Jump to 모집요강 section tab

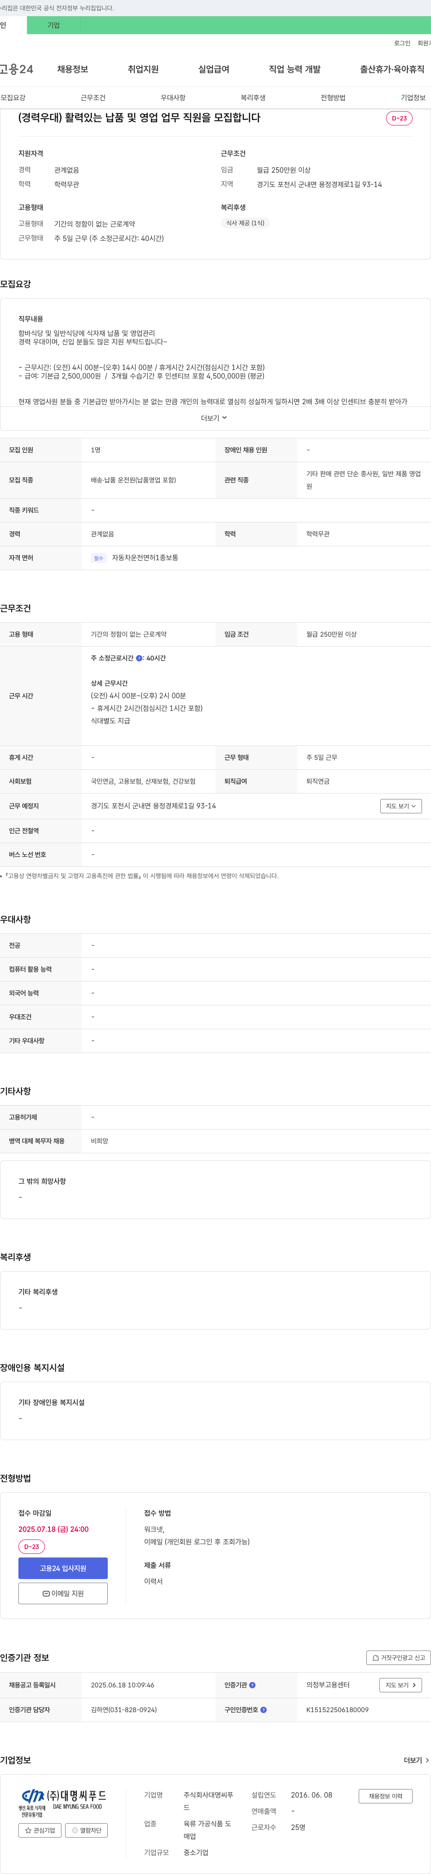tap(13, 98)
